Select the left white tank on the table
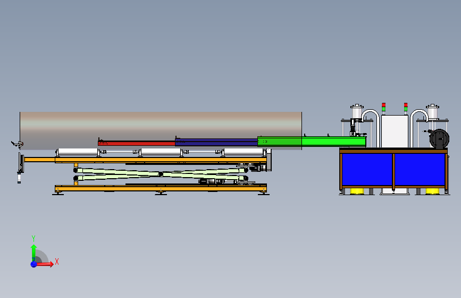Viewport: 461px width, 298px height. point(357,112)
